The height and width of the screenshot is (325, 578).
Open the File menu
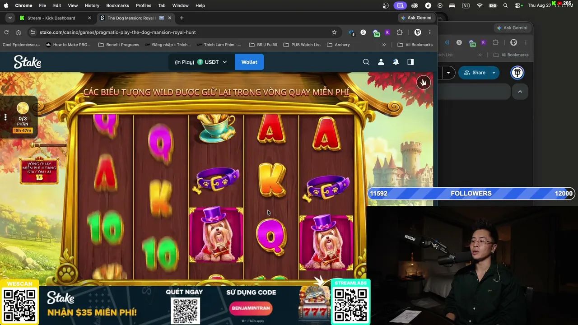42,5
